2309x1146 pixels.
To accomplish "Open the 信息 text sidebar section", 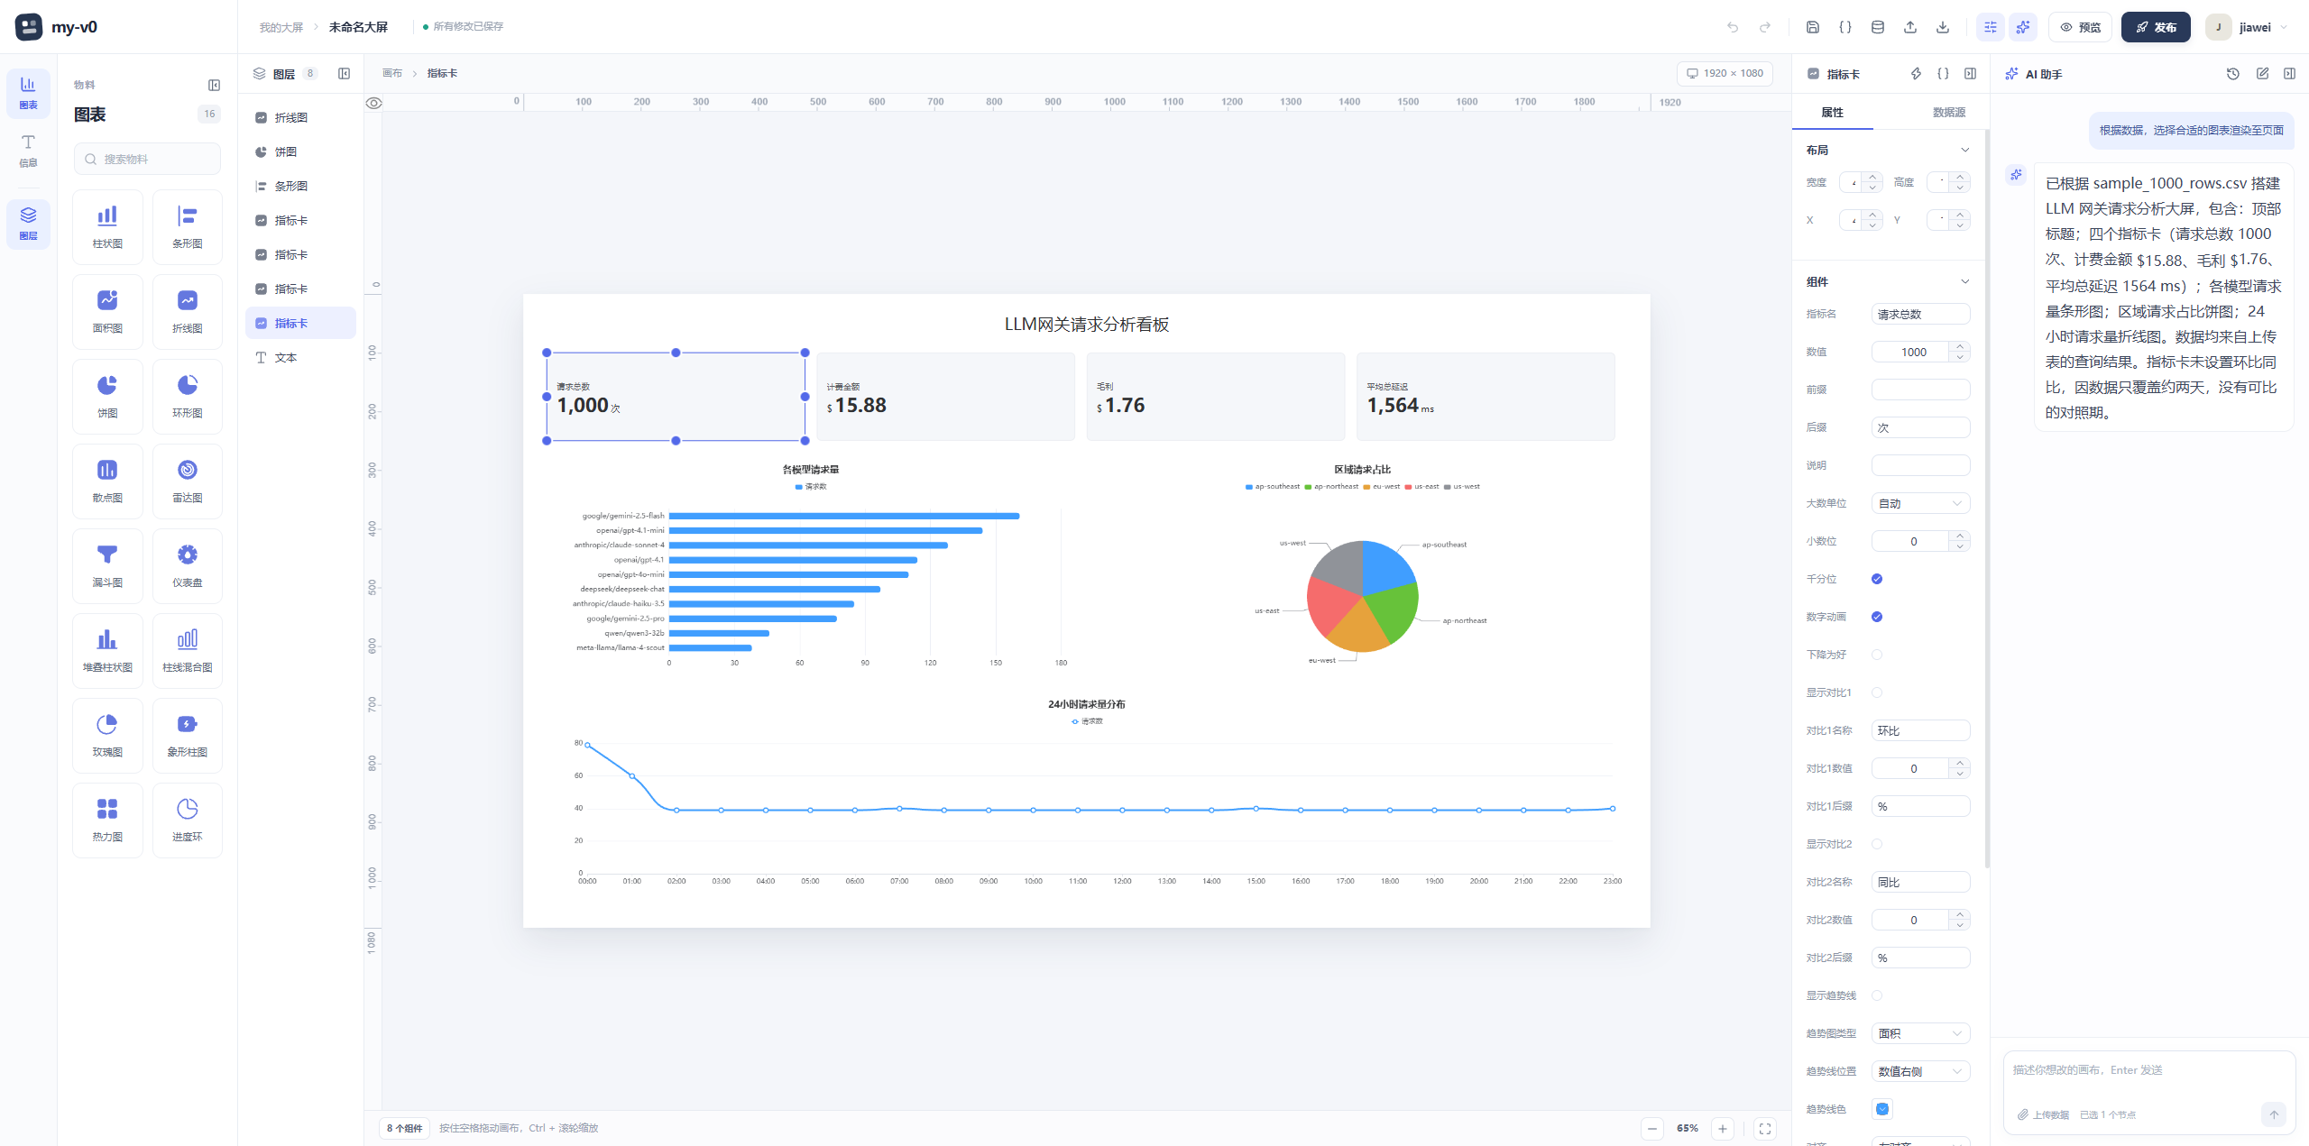I will (28, 150).
